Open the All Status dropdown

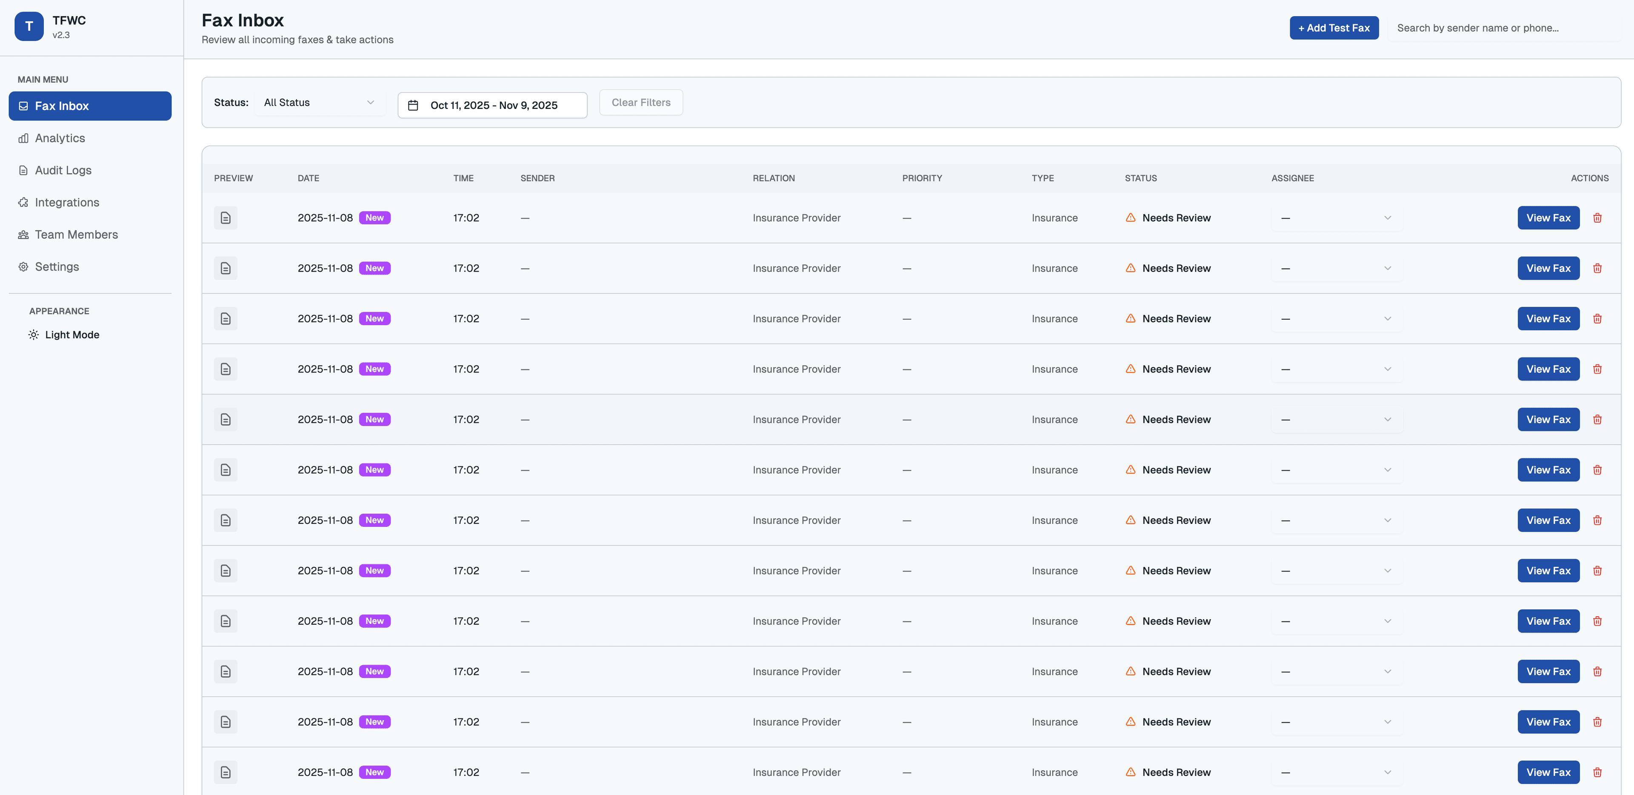319,103
